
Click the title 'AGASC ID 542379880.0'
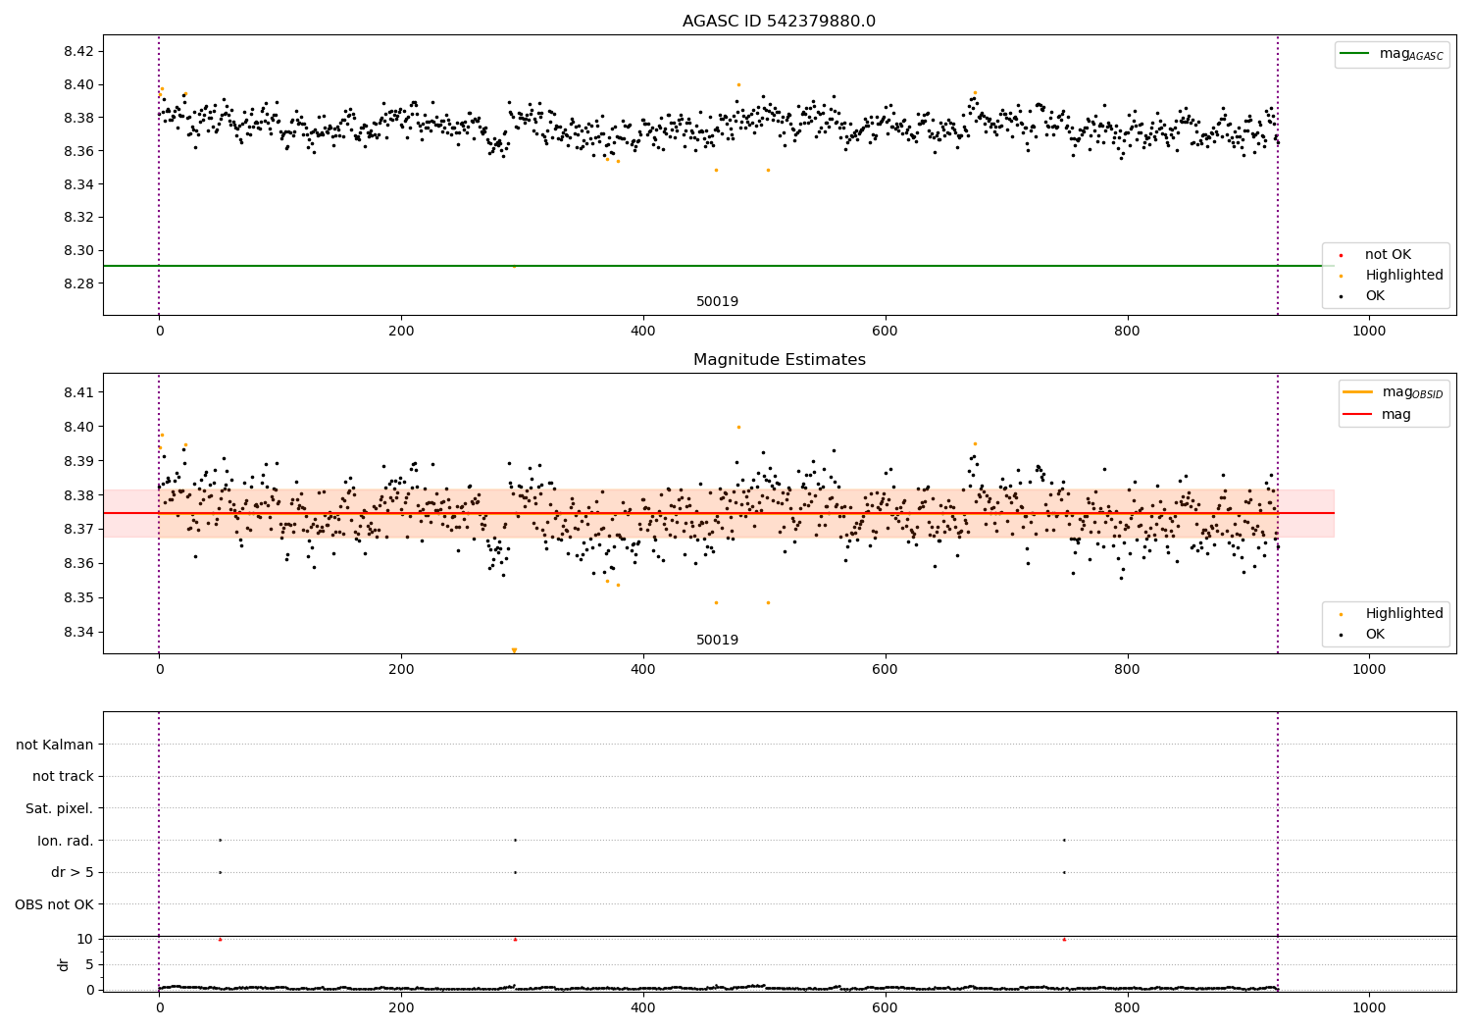(x=779, y=22)
